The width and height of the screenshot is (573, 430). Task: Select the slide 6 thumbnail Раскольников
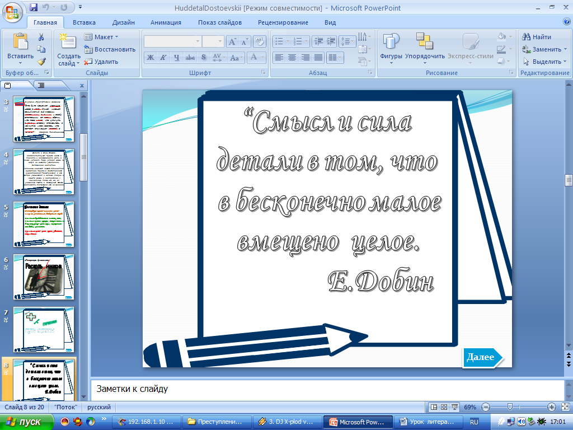pos(44,277)
